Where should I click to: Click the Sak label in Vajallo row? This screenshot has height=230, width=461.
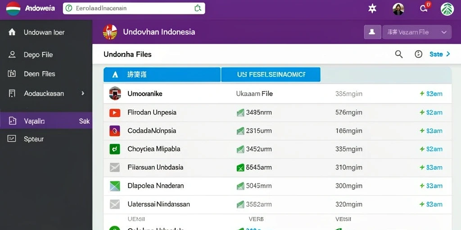[84, 121]
